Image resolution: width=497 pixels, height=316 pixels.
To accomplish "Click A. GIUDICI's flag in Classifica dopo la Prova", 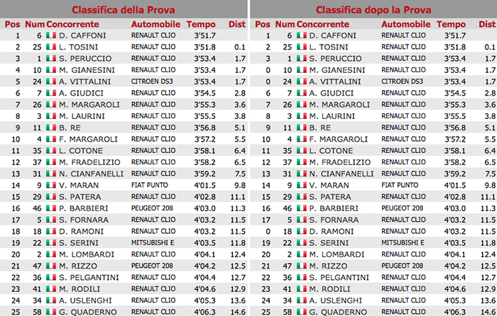I will pyautogui.click(x=302, y=93).
